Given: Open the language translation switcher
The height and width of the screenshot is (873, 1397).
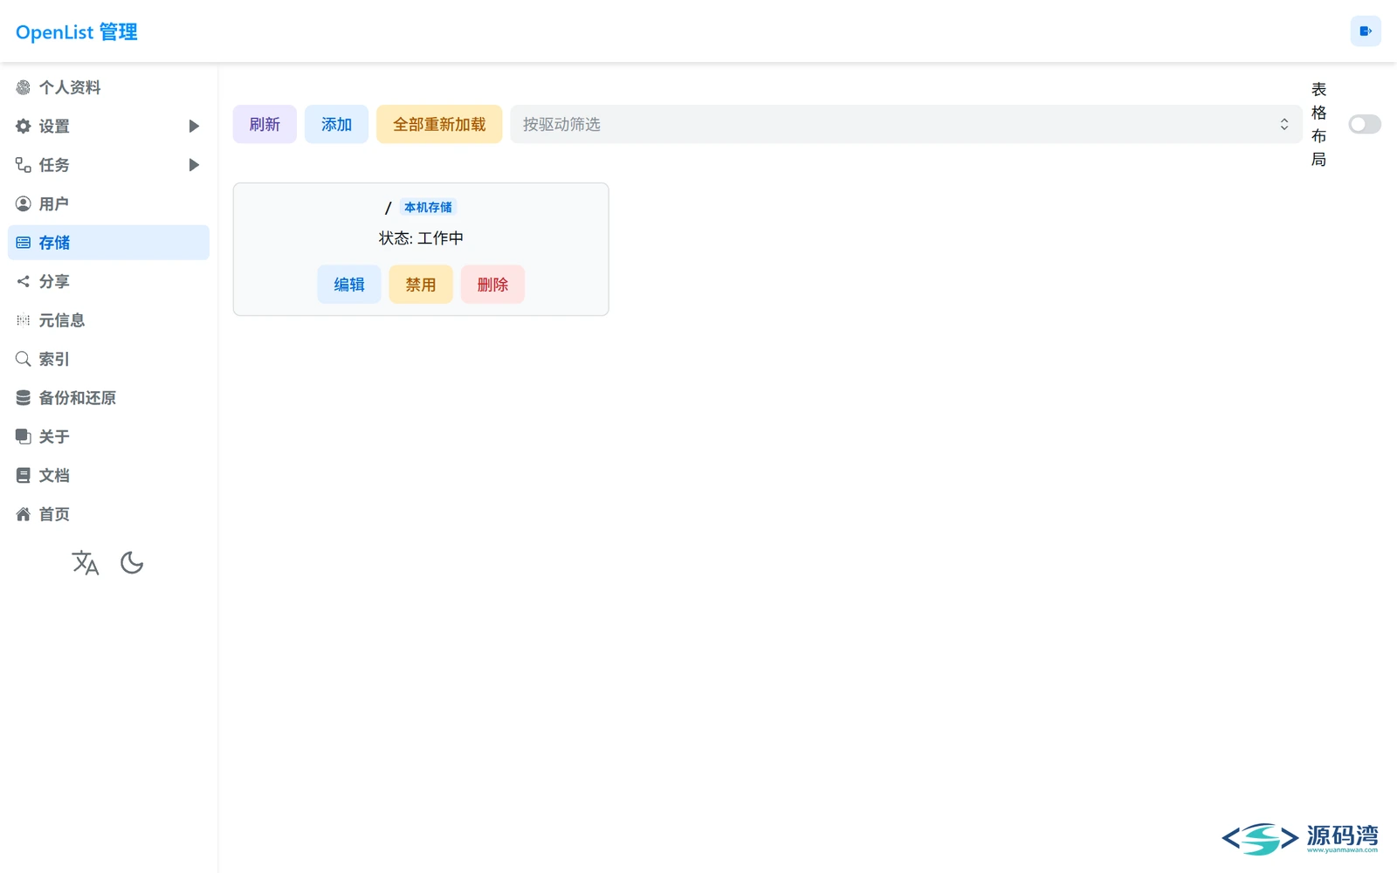Looking at the screenshot, I should [86, 563].
